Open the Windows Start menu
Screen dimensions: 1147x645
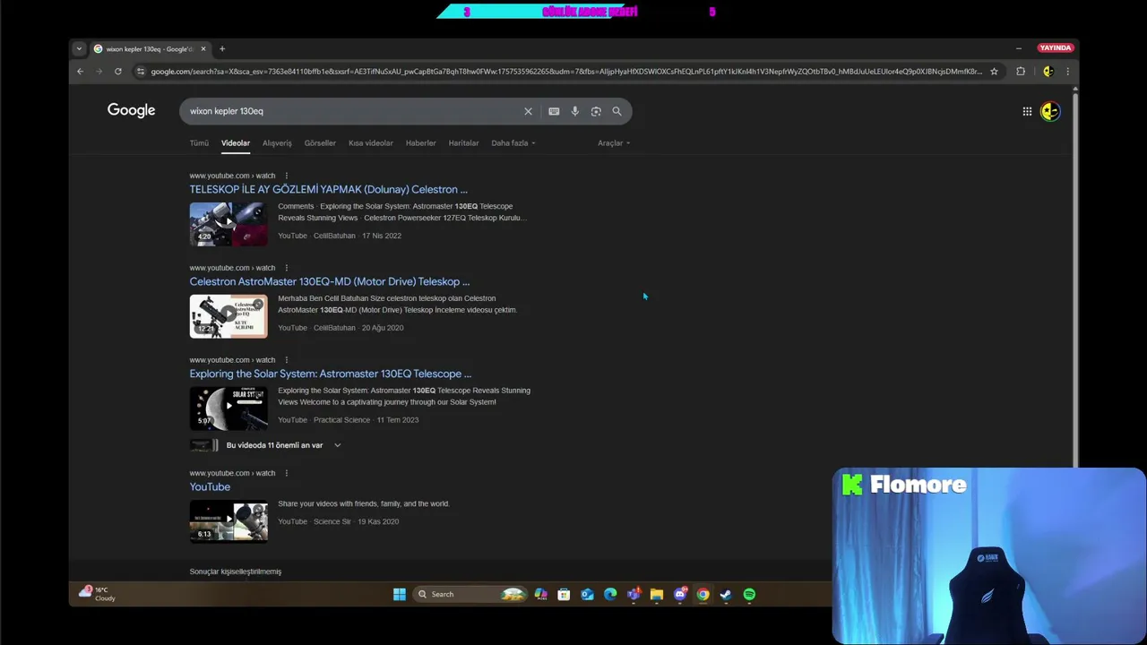tap(400, 594)
